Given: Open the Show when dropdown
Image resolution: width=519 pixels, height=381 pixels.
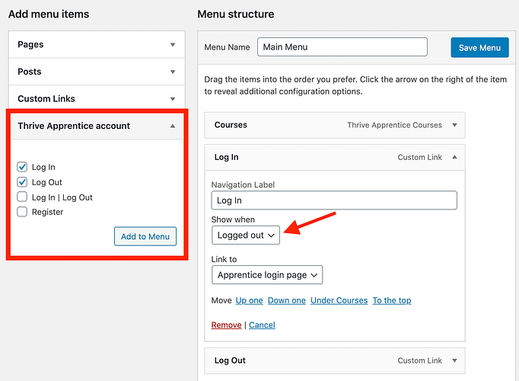Looking at the screenshot, I should click(246, 235).
